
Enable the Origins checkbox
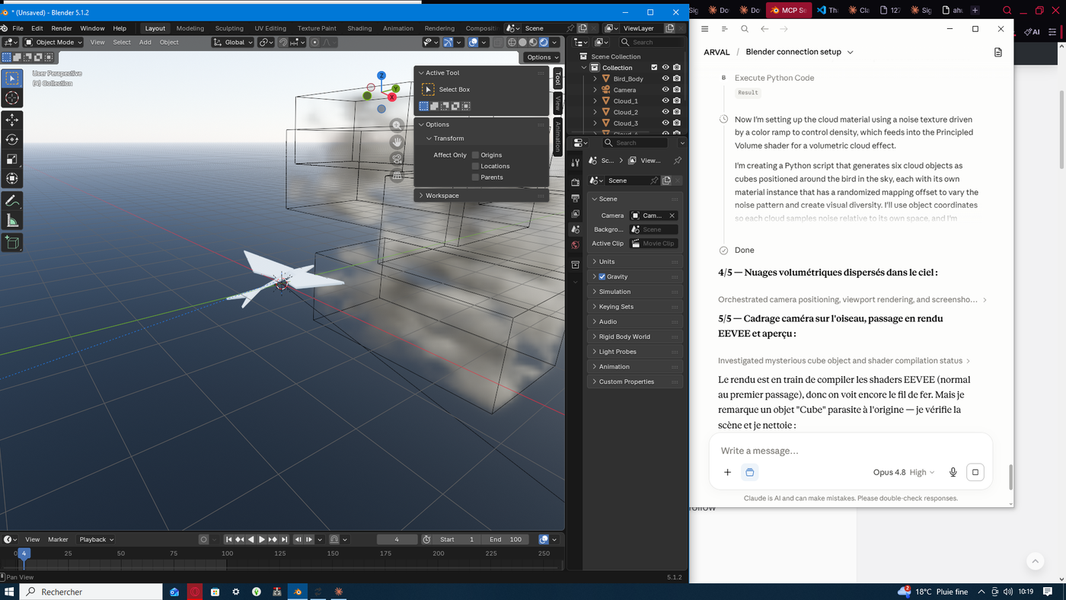tap(475, 155)
